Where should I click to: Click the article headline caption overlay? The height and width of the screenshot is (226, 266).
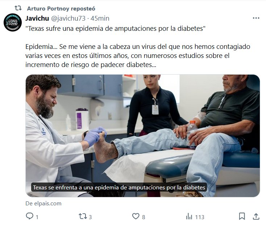coord(119,187)
